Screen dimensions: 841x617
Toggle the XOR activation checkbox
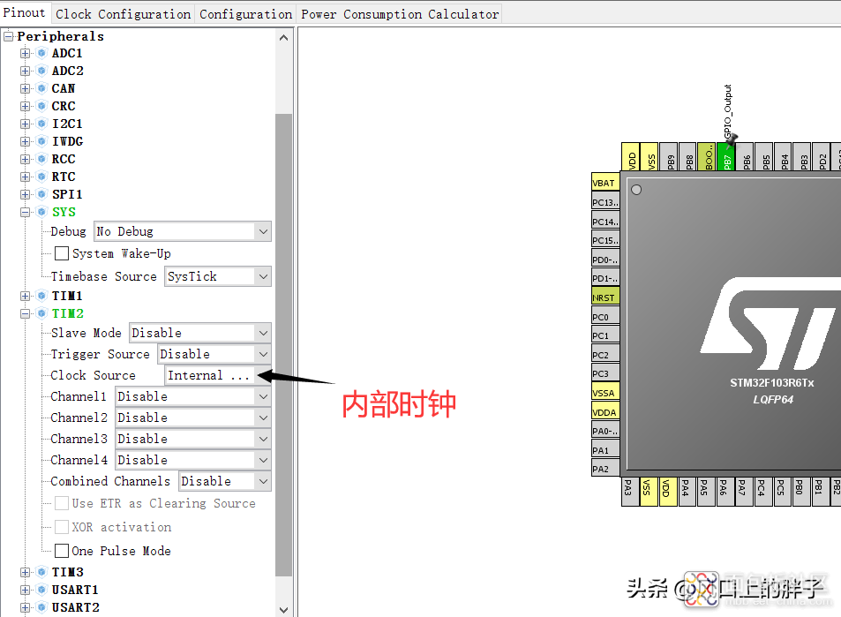(x=62, y=527)
